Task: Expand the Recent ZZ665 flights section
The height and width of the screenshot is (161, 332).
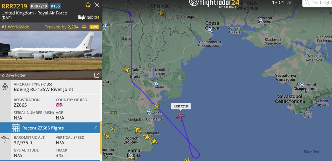Action: point(94,128)
